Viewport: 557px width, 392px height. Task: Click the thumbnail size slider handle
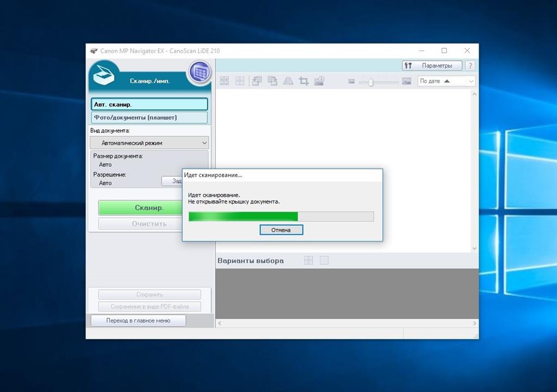tap(370, 82)
